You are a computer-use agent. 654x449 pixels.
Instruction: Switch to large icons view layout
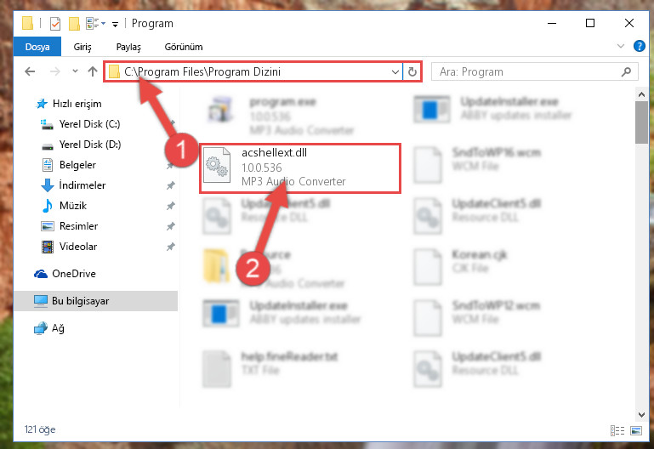(636, 430)
